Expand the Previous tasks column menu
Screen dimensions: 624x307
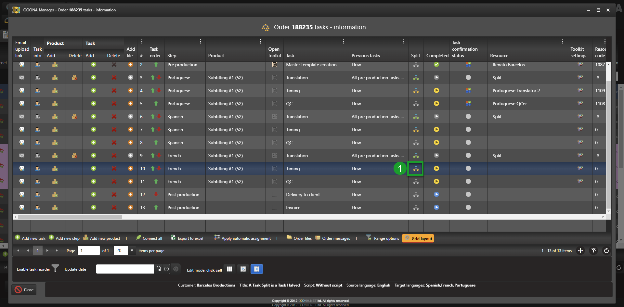coord(403,42)
